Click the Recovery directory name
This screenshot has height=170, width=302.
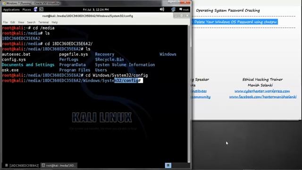click(105, 54)
